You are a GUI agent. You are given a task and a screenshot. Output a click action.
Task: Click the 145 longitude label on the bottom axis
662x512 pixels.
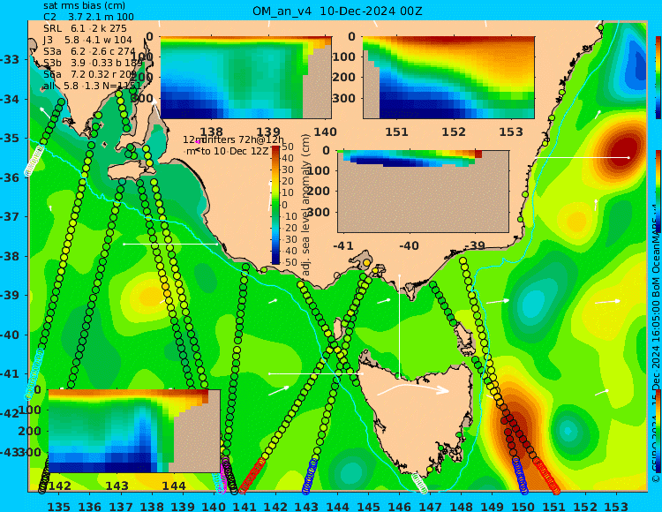[369, 506]
